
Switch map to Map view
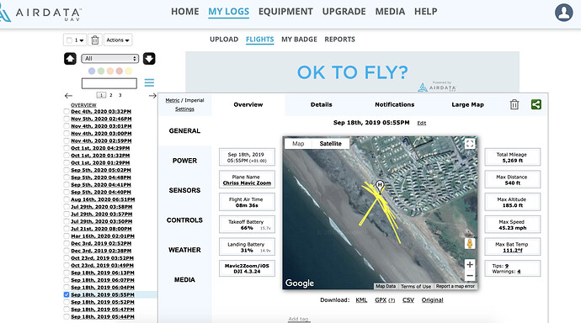(x=298, y=144)
